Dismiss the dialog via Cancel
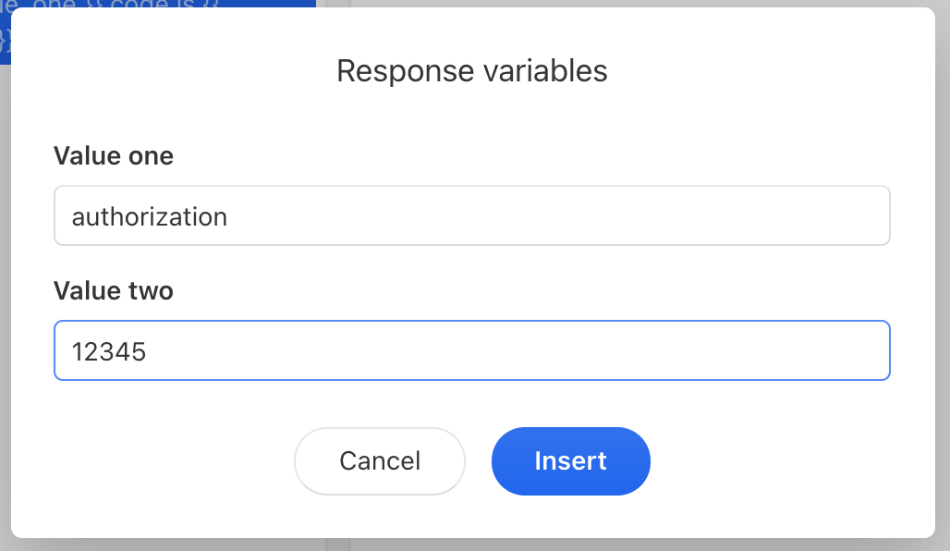 pos(379,461)
